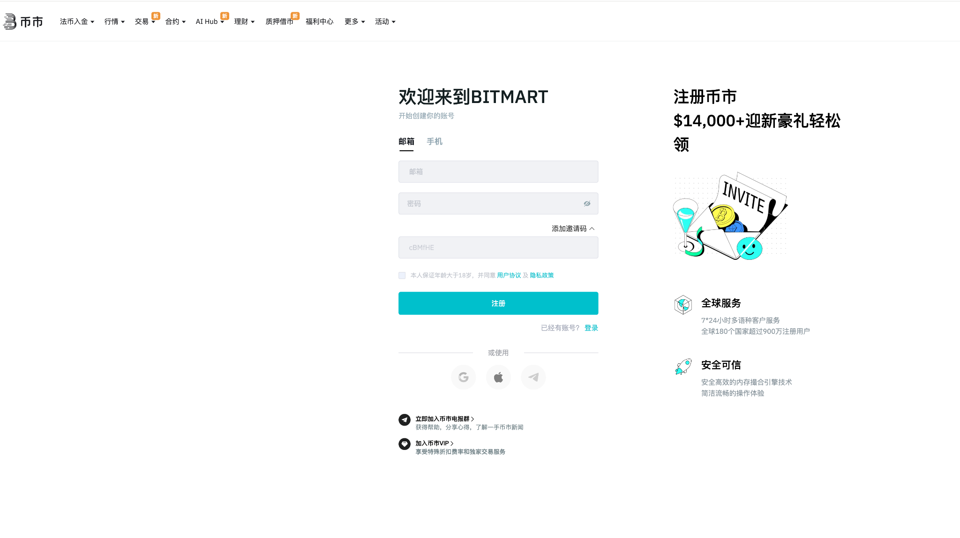Click inside the 邮箱 input field

coord(498,171)
